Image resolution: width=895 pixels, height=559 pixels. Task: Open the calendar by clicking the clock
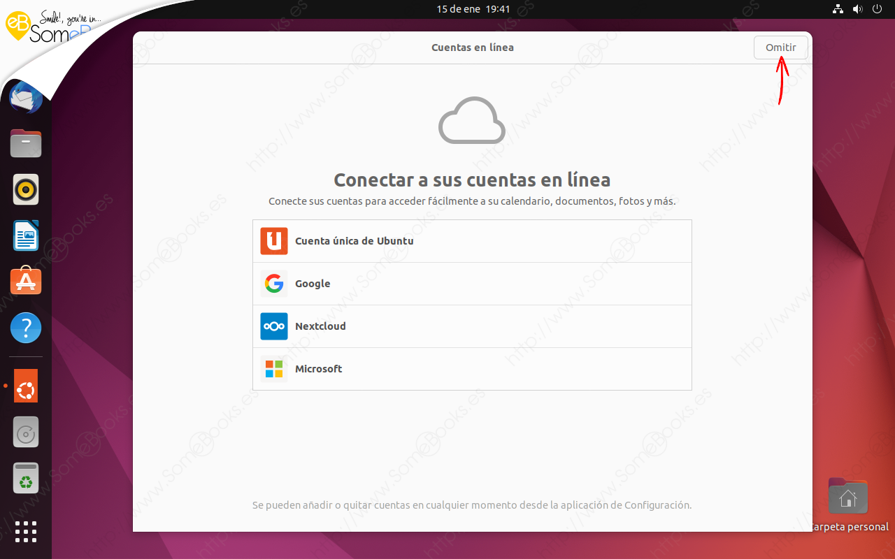tap(473, 9)
